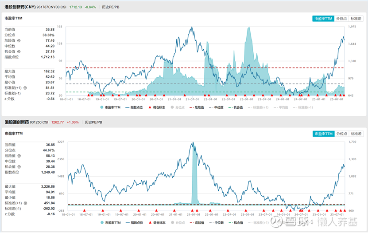Click gear icon beside 机会值 in 港股通创新药 panel
The width and height of the screenshot is (368, 233).
click(x=19, y=167)
